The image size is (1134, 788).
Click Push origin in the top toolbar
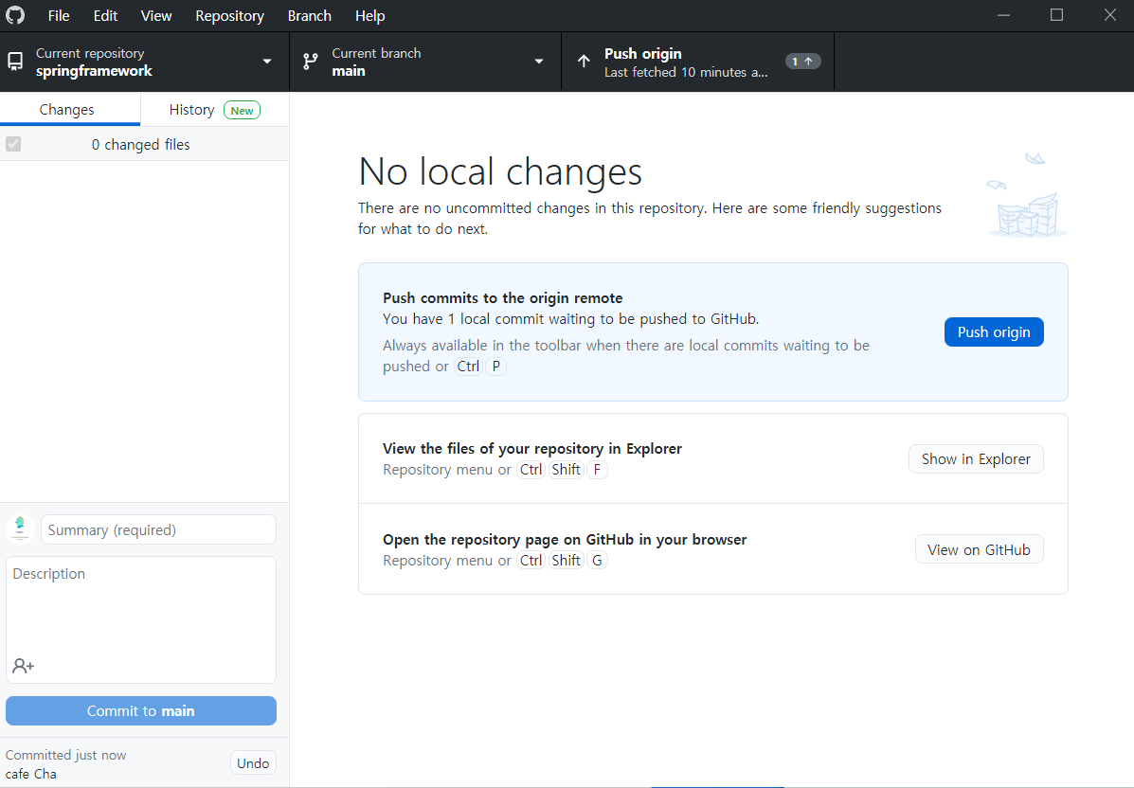698,62
